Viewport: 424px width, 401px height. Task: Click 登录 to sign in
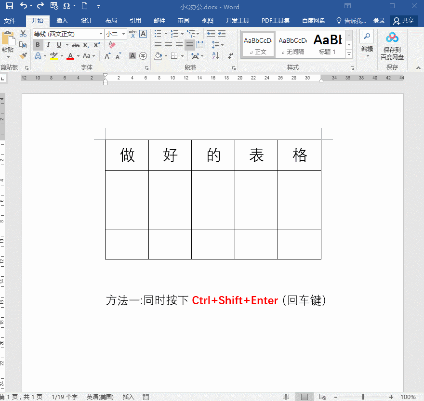pyautogui.click(x=379, y=21)
